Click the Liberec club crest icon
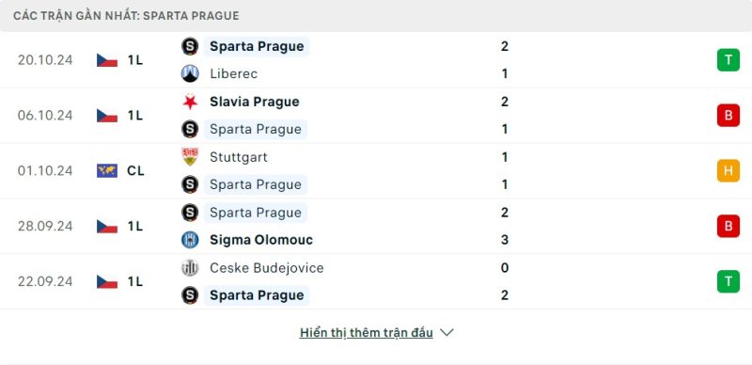The height and width of the screenshot is (365, 752). click(190, 73)
